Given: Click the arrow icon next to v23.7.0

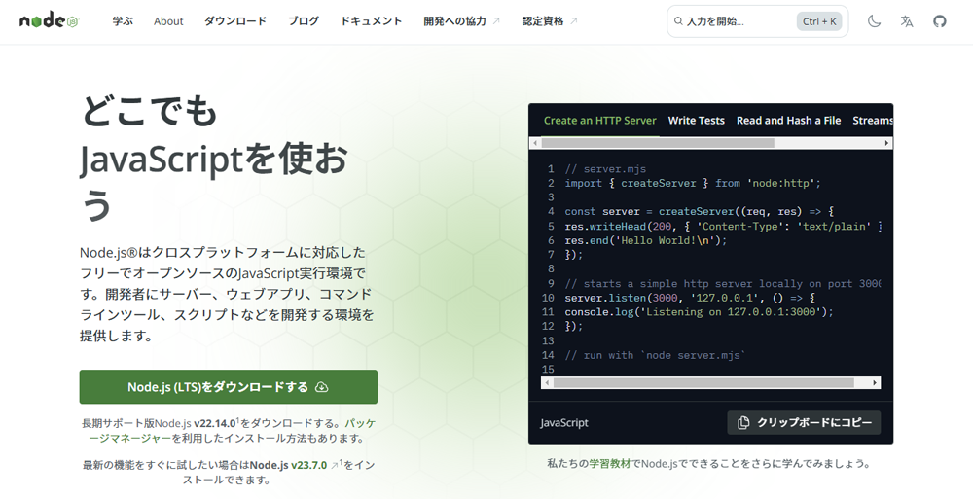Looking at the screenshot, I should click(x=335, y=466).
